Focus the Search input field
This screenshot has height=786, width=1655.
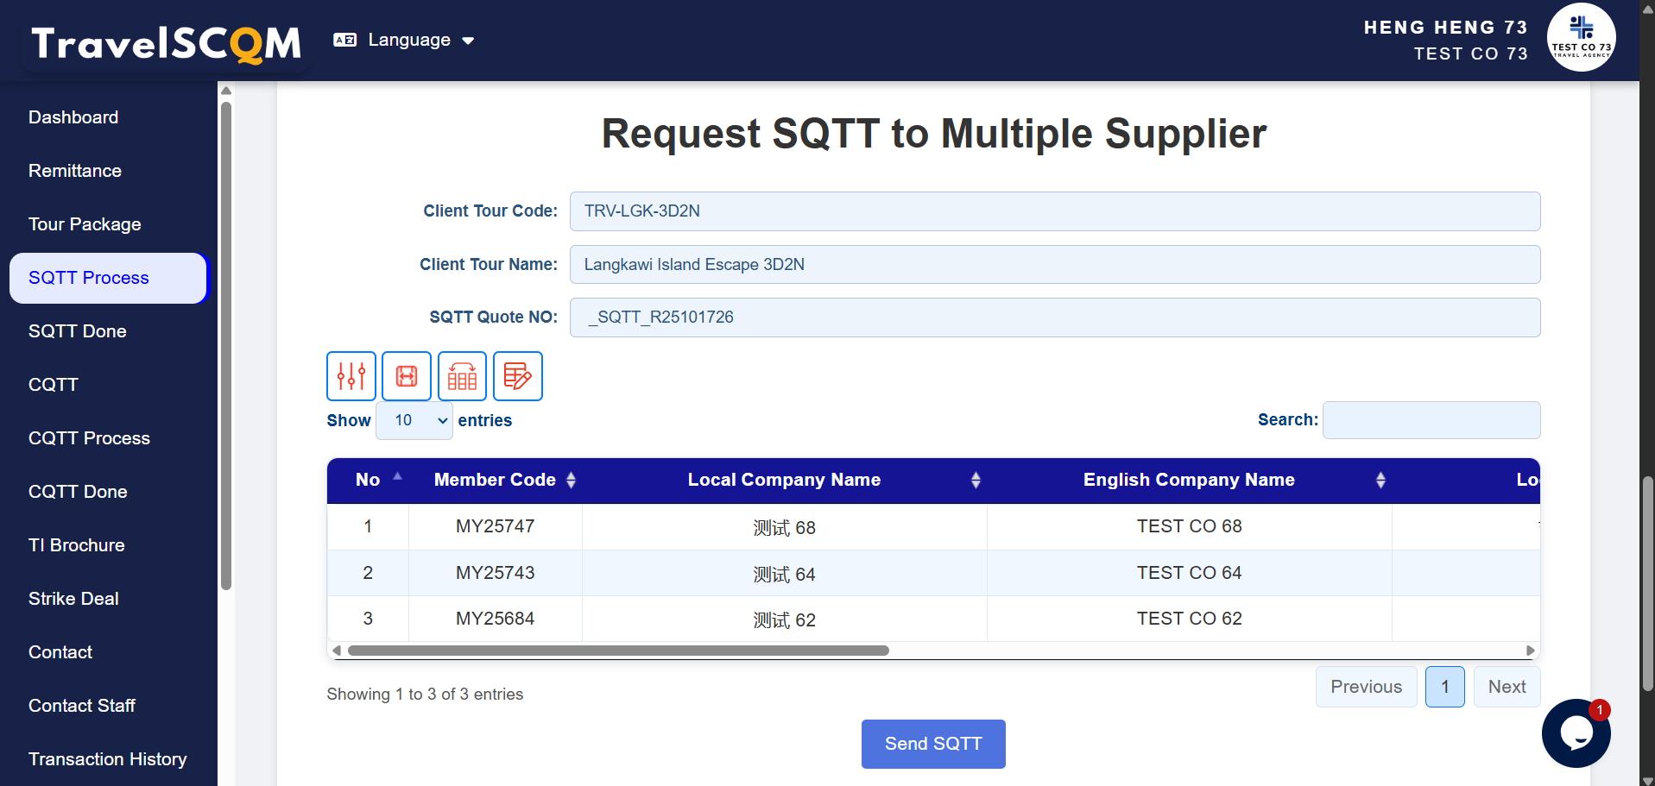(x=1431, y=420)
